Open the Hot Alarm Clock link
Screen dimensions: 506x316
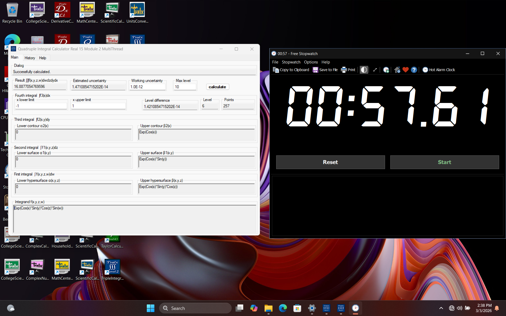pos(438,70)
